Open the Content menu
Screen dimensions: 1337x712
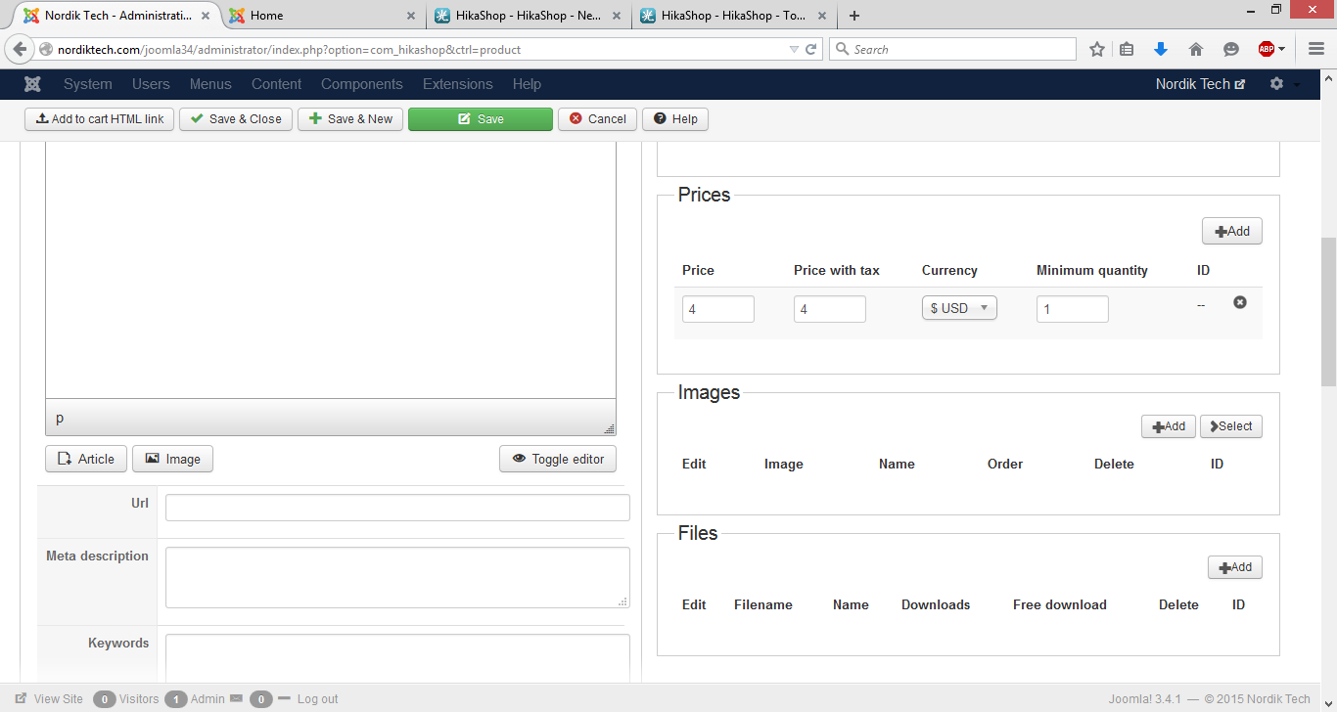[276, 84]
